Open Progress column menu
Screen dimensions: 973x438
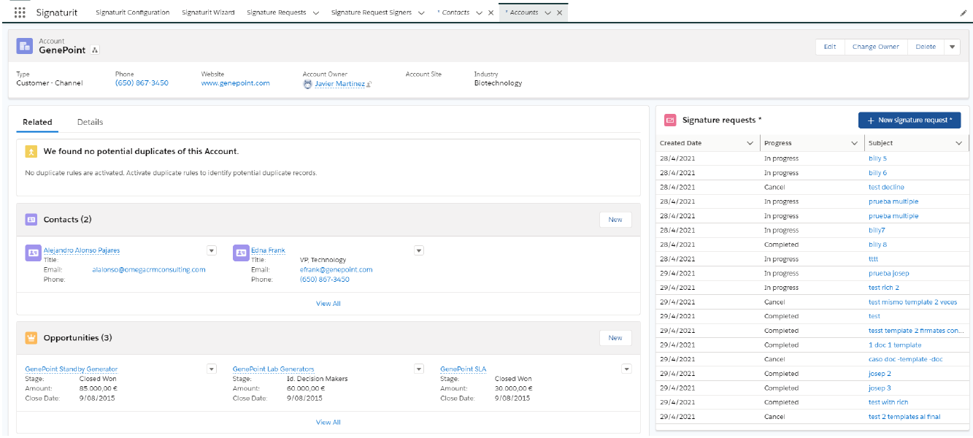[855, 143]
